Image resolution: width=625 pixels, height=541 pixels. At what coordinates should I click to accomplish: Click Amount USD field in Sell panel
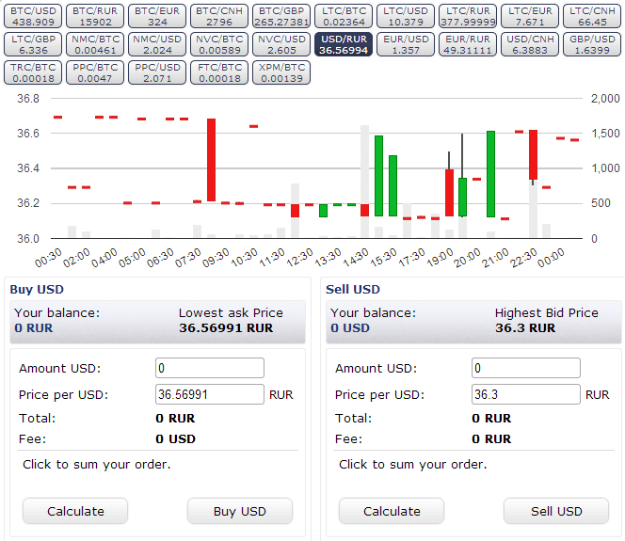coord(526,368)
